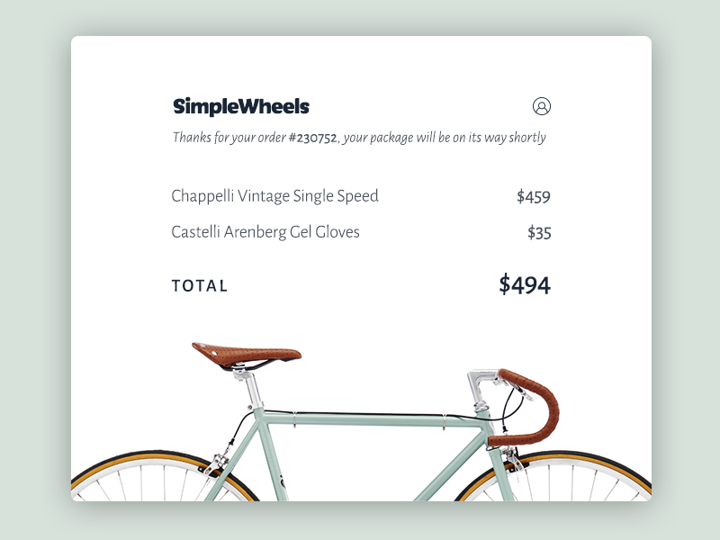
Task: Open order number #230752 link
Action: [312, 139]
